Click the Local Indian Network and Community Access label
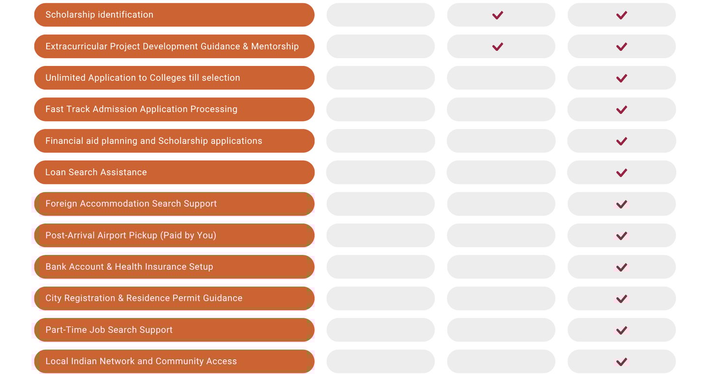 pyautogui.click(x=141, y=361)
